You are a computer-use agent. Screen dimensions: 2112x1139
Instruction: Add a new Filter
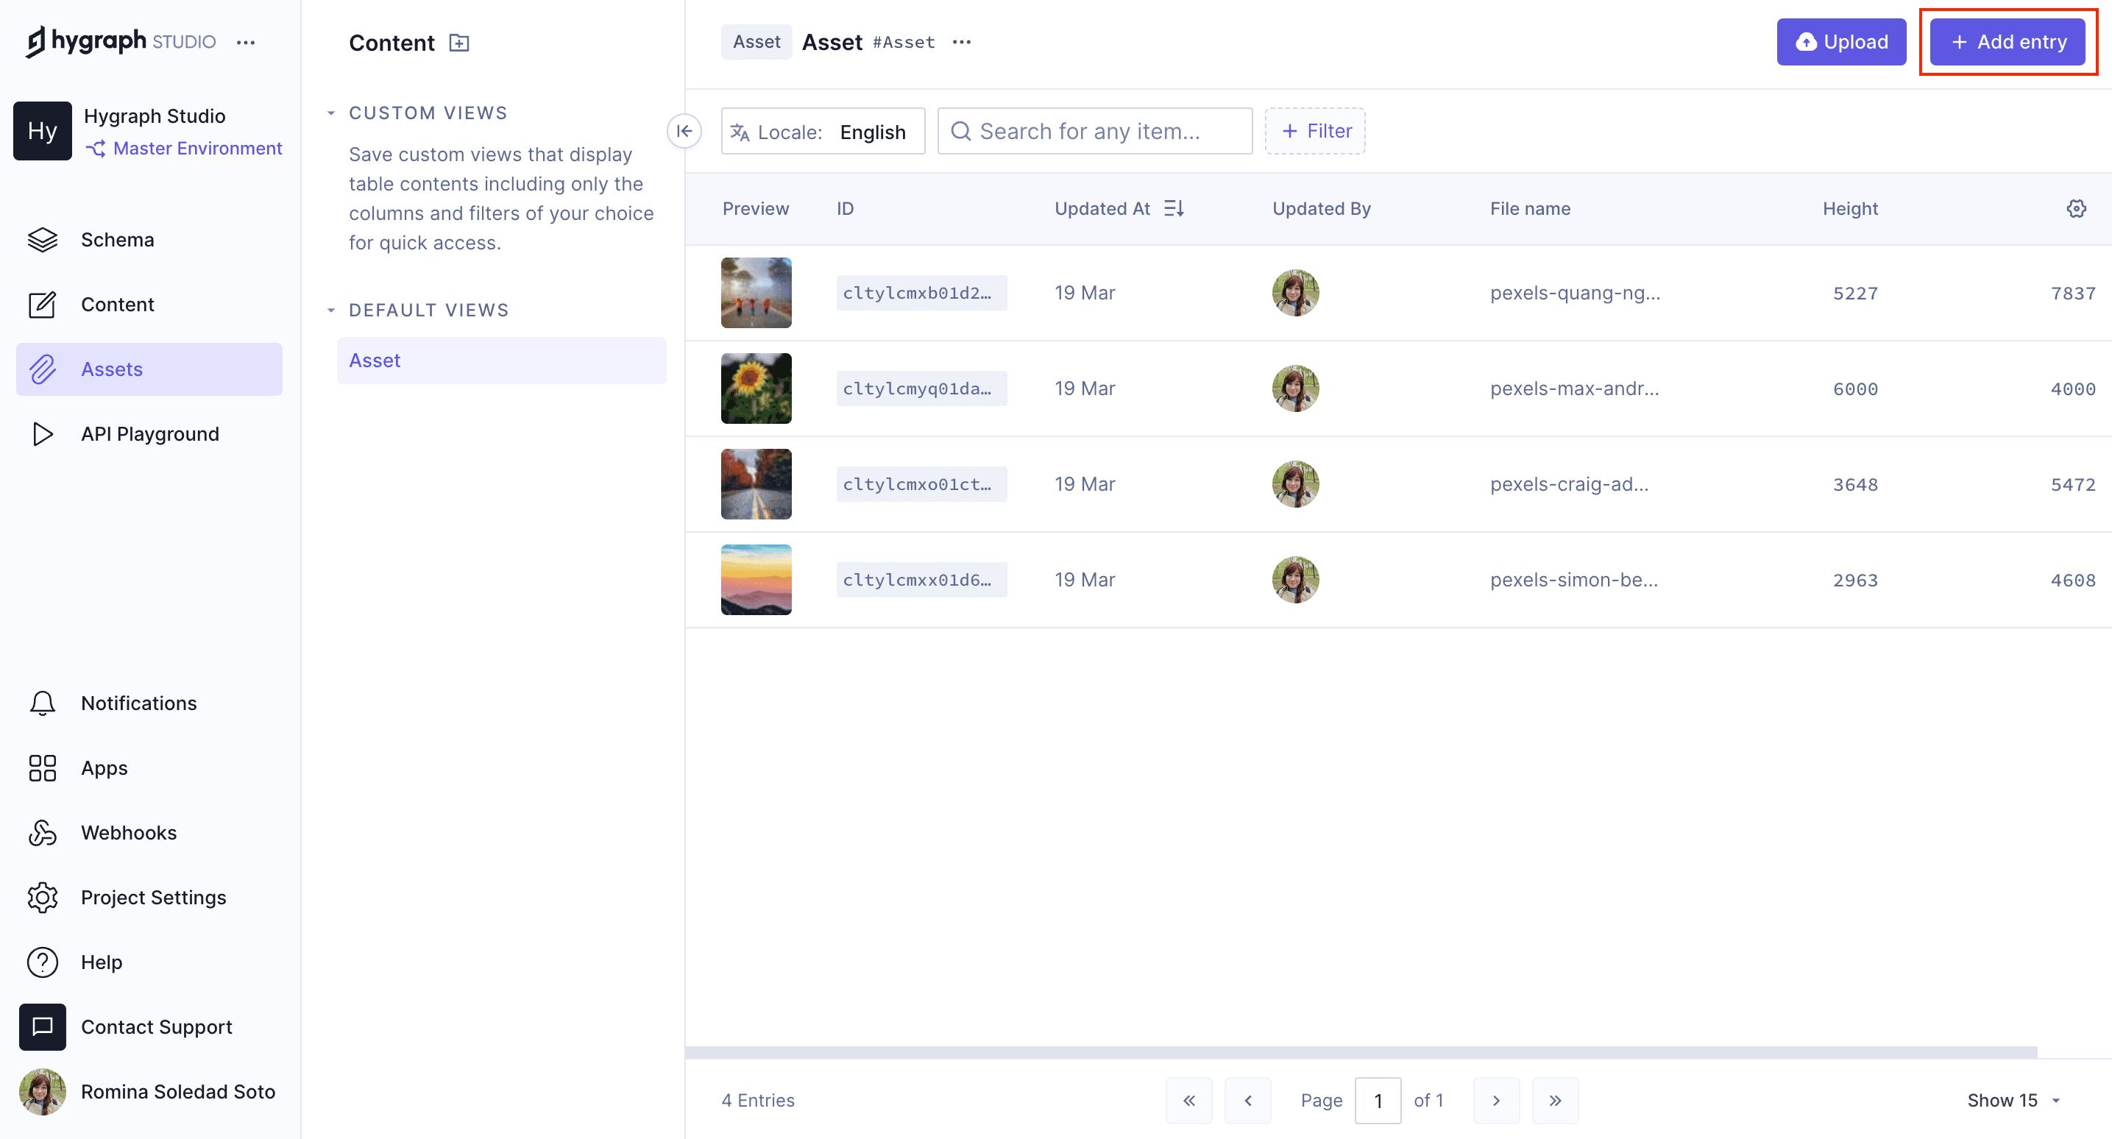(1314, 131)
